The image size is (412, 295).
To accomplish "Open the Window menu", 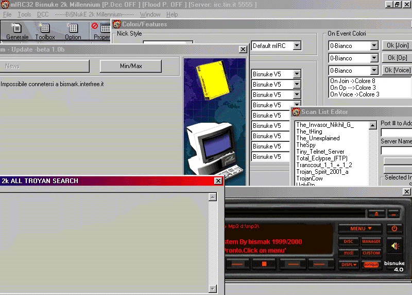I will 150,14.
